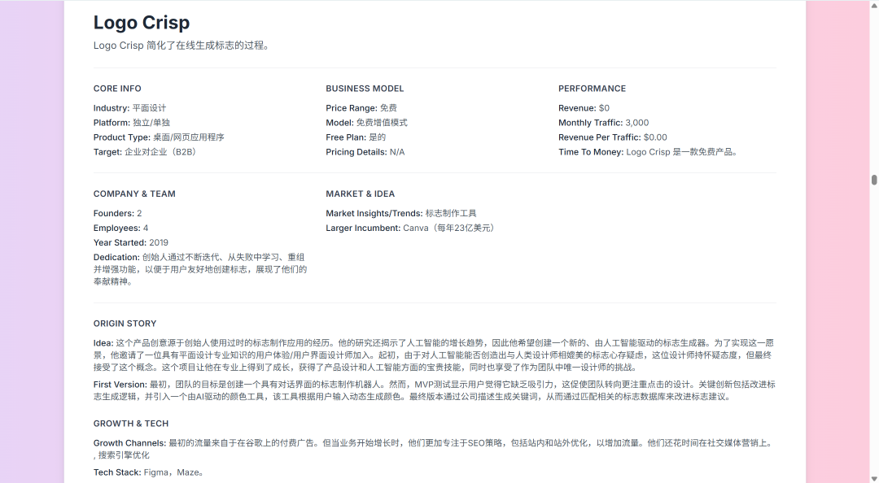
Task: Click the Target: 企业对企业 (B2B) line
Action: [x=146, y=152]
